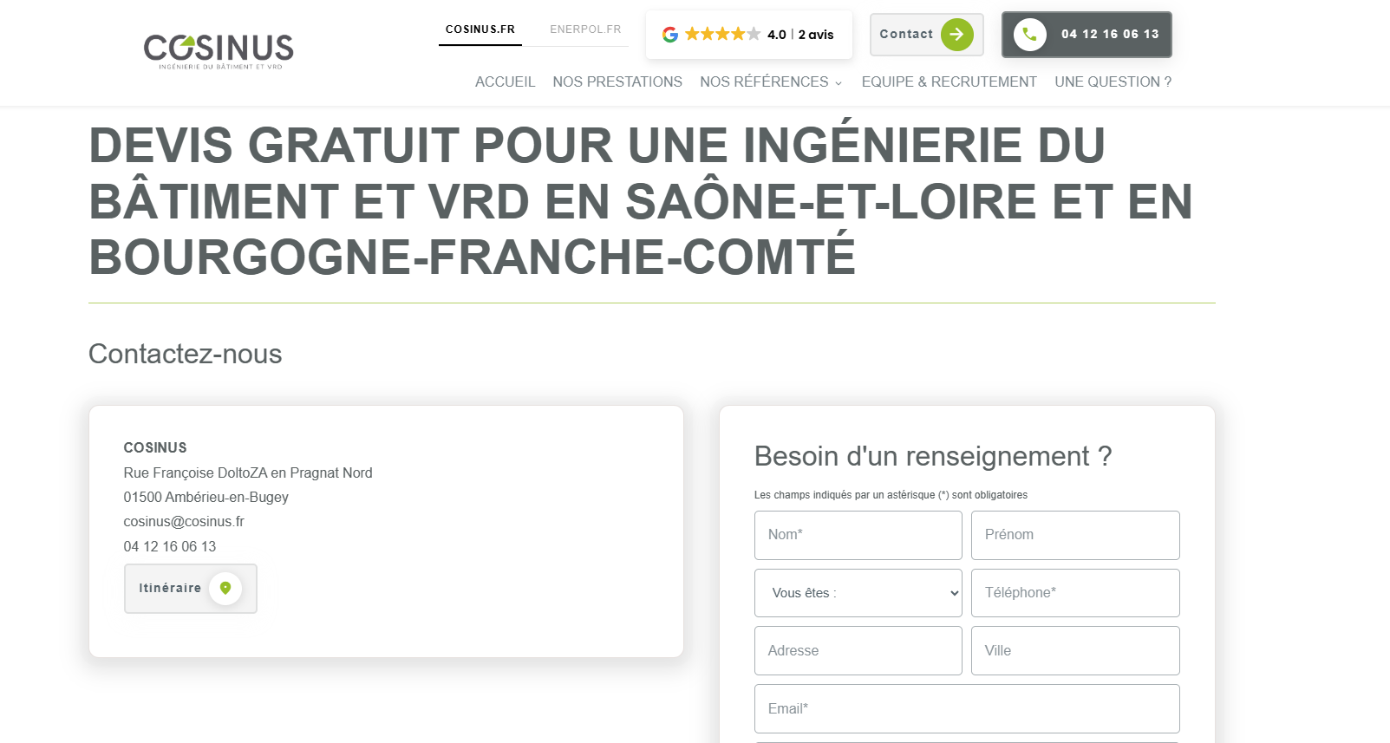The image size is (1390, 743).
Task: Focus the Ville input field
Action: click(1075, 651)
